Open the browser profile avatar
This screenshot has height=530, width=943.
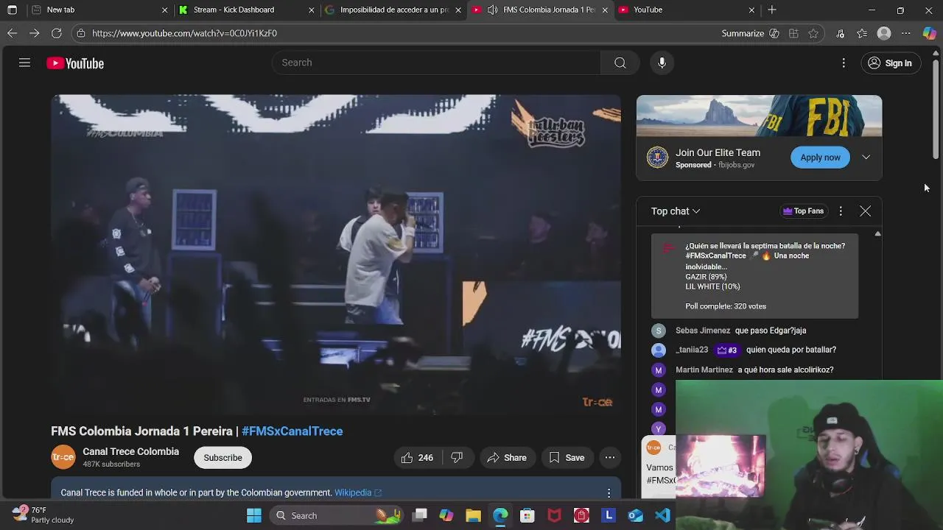click(x=884, y=33)
